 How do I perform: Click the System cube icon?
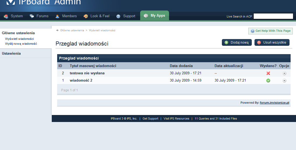pos(6,16)
